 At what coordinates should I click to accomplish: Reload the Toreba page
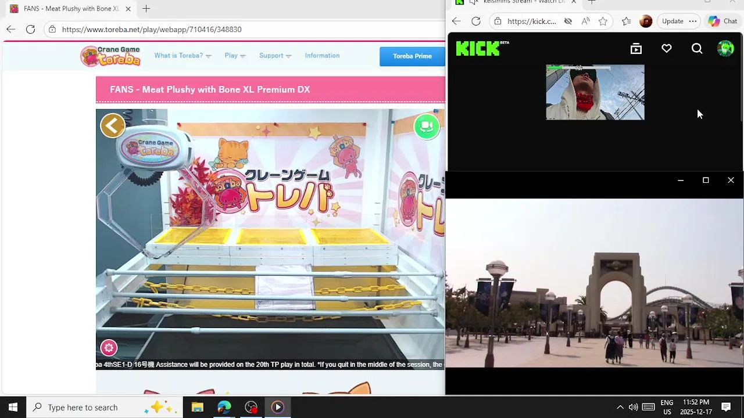click(x=30, y=29)
